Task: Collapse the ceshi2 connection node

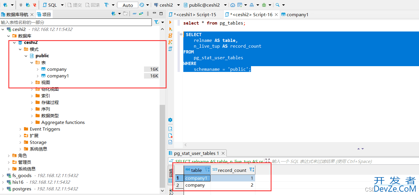Action: pos(3,29)
